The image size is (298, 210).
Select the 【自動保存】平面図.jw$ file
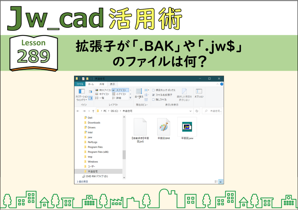pos(140,130)
